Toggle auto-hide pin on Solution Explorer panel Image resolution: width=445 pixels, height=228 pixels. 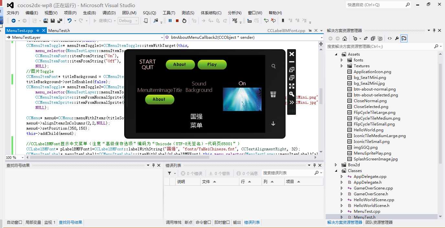434,30
